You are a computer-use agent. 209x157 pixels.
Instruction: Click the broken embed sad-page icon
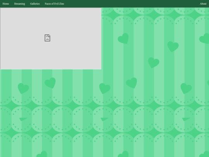coord(48,38)
